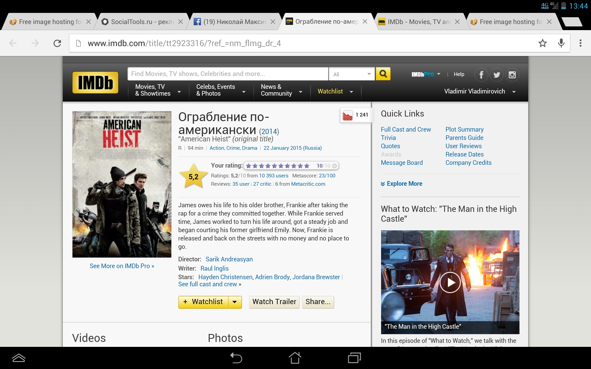
Task: Click the 5,2 gold rating star
Action: (193, 176)
